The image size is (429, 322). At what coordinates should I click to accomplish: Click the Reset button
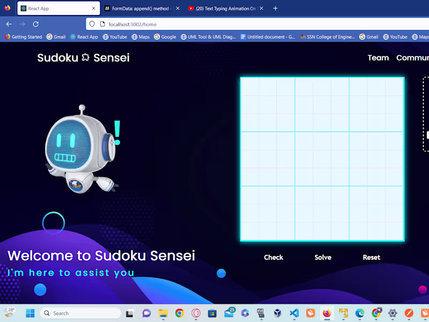371,258
